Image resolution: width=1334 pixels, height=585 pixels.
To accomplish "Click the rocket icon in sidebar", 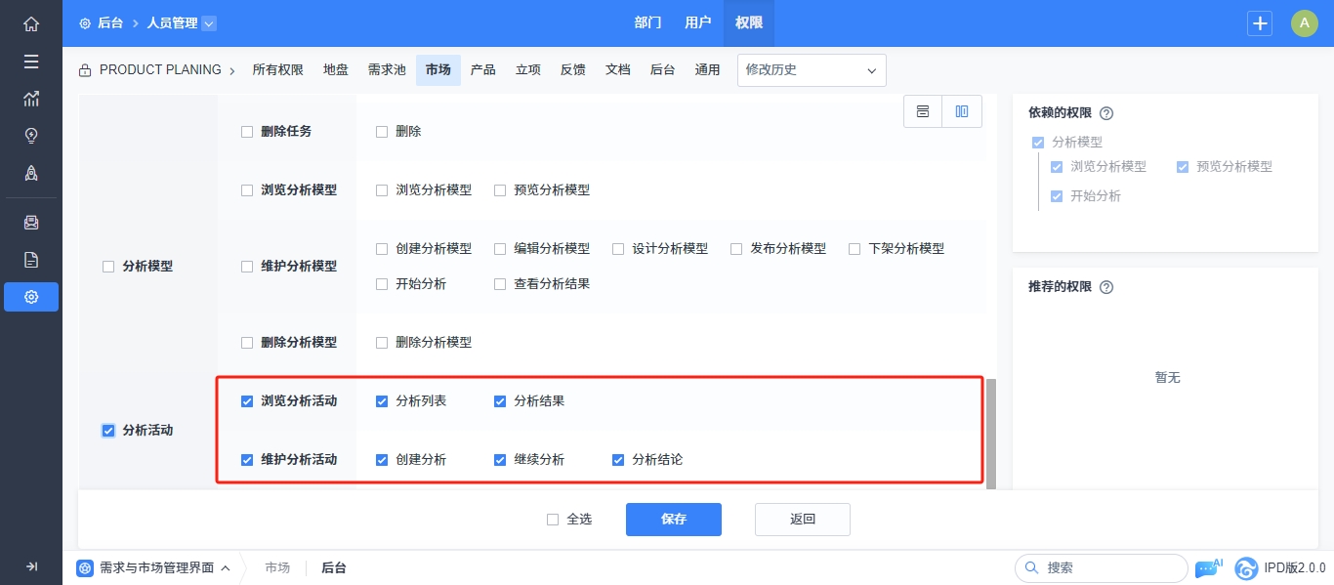I will pyautogui.click(x=31, y=173).
